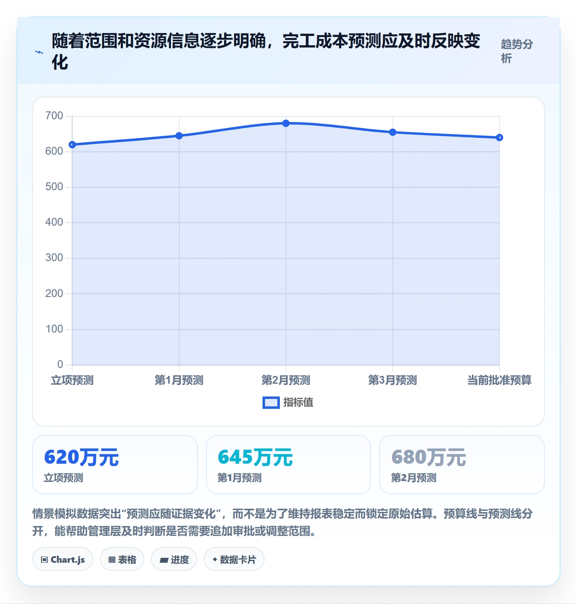The width and height of the screenshot is (577, 604).
Task: Click the 趋势分析 label in the header
Action: tap(517, 51)
